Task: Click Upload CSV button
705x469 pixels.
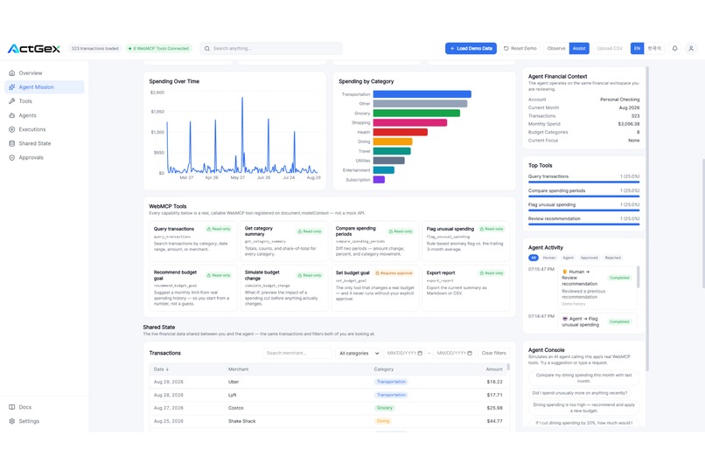Action: [x=610, y=48]
